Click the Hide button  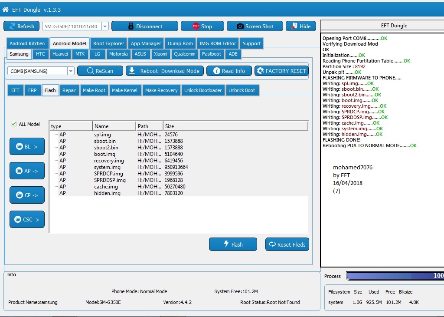pos(301,26)
